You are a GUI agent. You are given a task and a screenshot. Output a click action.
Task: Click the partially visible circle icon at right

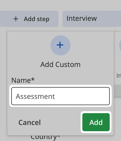coord(120,45)
